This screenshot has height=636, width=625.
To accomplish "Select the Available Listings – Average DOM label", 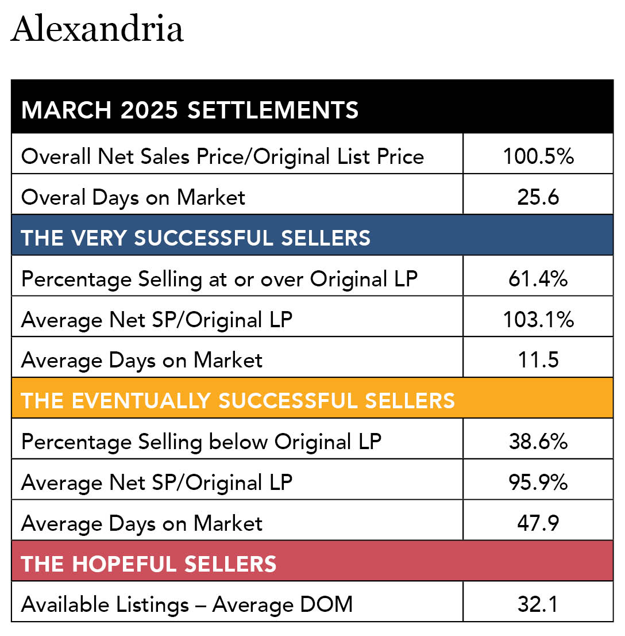I will pyautogui.click(x=187, y=604).
